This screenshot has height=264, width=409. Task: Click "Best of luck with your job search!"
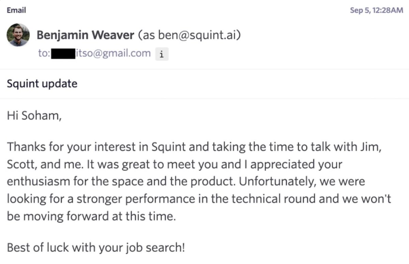pos(96,247)
